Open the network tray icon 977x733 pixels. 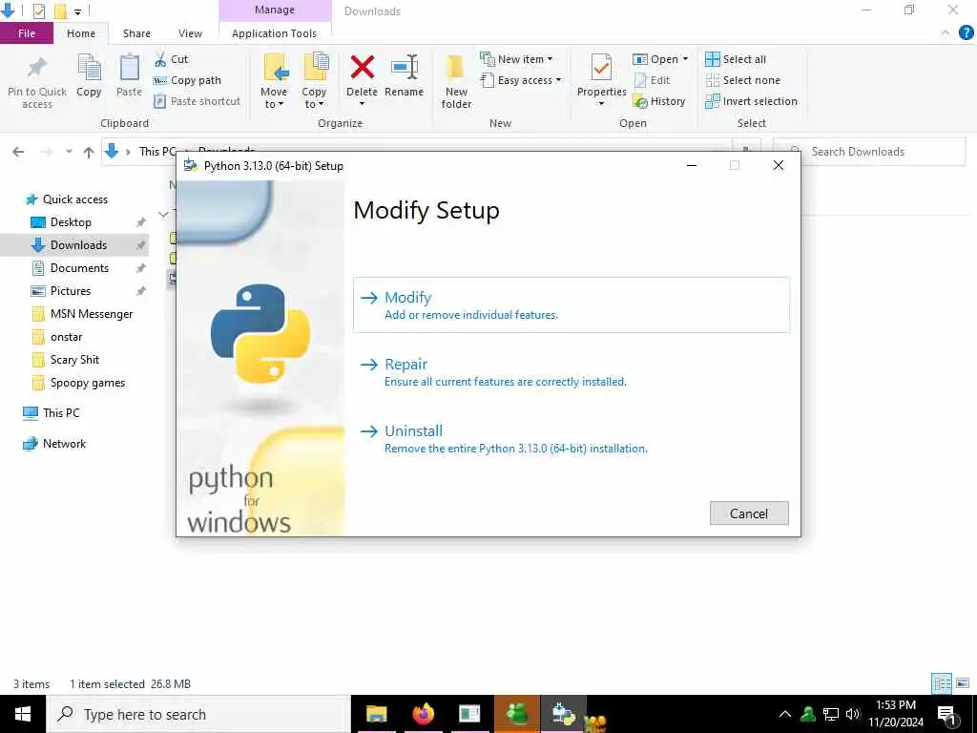coord(831,714)
